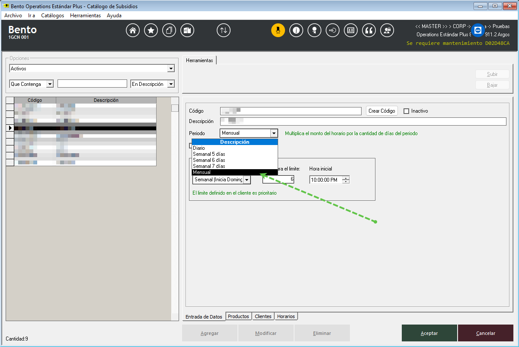Click the Descripción input field
Image resolution: width=519 pixels, height=347 pixels.
click(363, 121)
